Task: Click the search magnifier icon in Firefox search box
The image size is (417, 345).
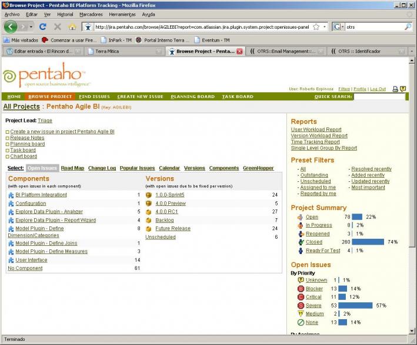Action: 408,27
